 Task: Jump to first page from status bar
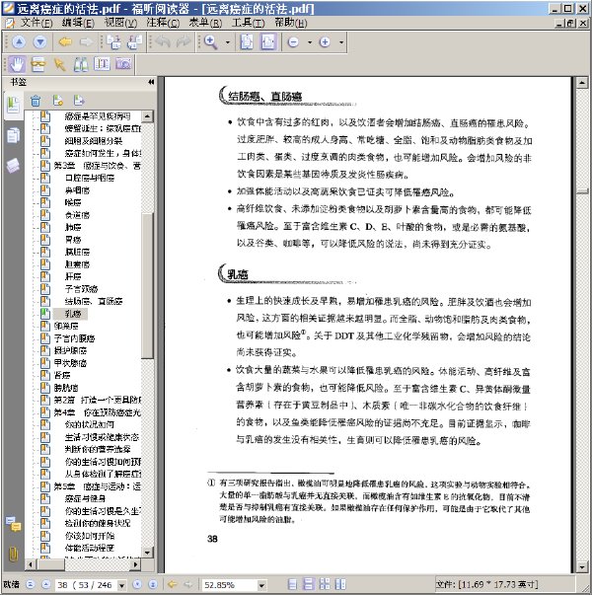pos(31,585)
